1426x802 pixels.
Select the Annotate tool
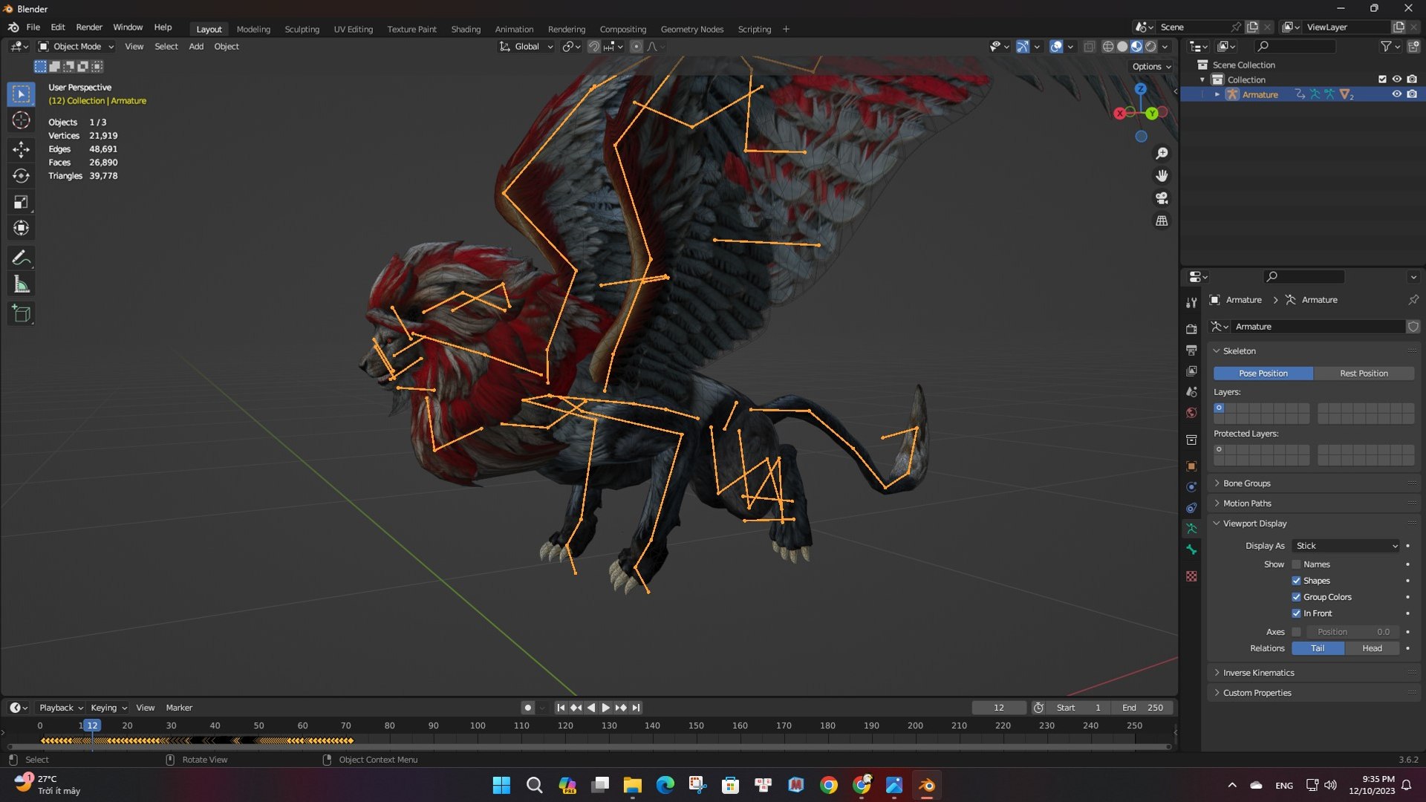21,258
